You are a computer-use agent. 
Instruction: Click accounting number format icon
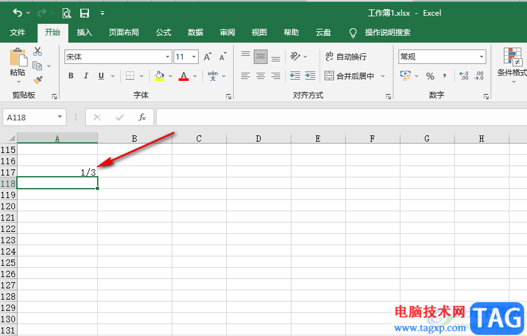(405, 76)
